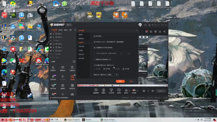This screenshot has width=217, height=122.
Task: Click the 取消 cancel button
Action: pos(131,81)
